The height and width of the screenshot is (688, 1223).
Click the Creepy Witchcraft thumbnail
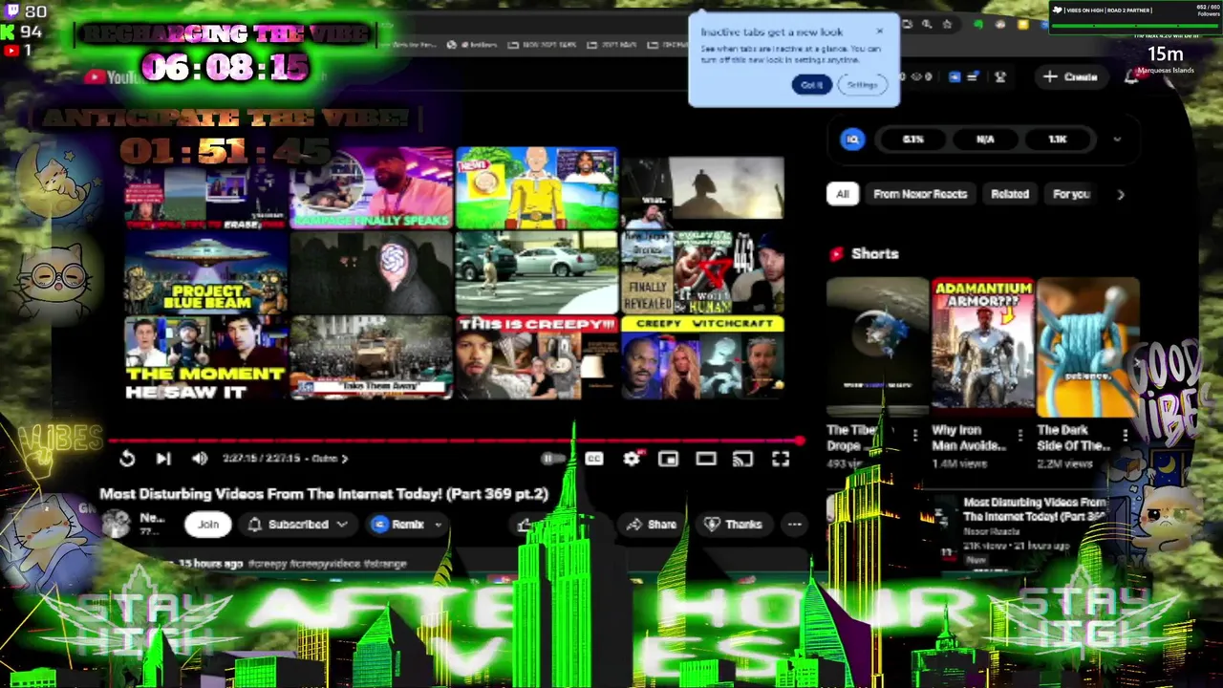[702, 357]
